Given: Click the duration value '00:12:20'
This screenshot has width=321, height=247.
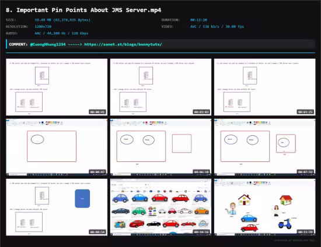Looking at the screenshot, I should point(198,20).
